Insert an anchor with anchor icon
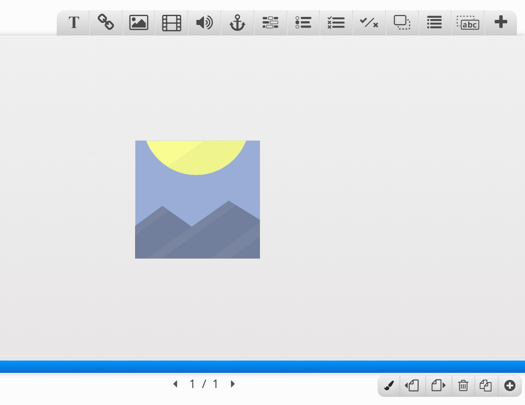 coord(238,22)
